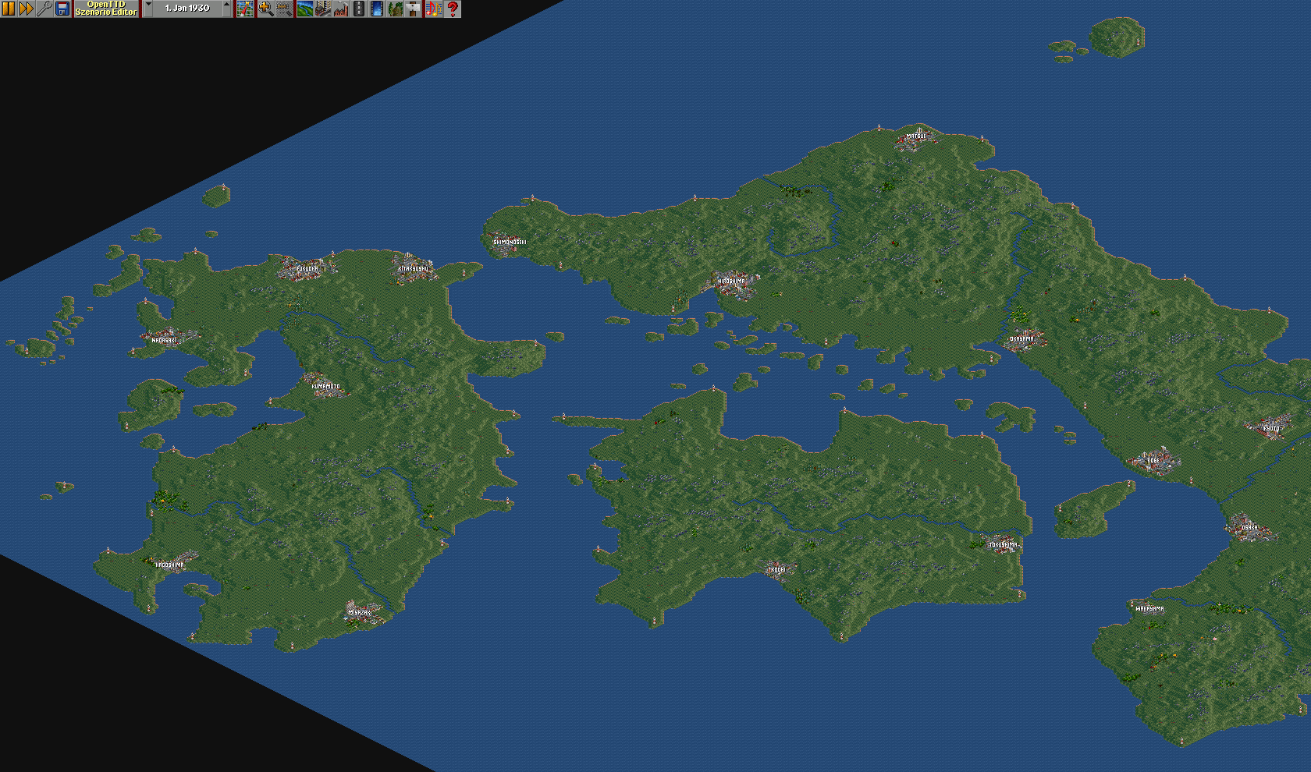
Task: Open the road construction tool
Action: click(x=359, y=9)
